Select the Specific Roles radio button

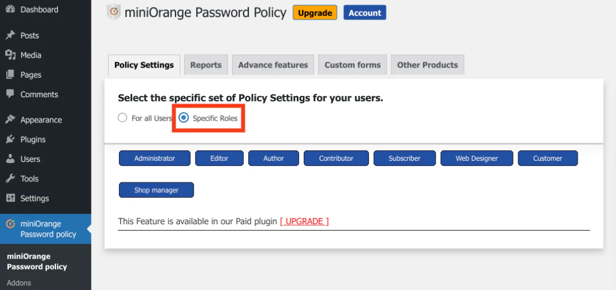[x=184, y=118]
